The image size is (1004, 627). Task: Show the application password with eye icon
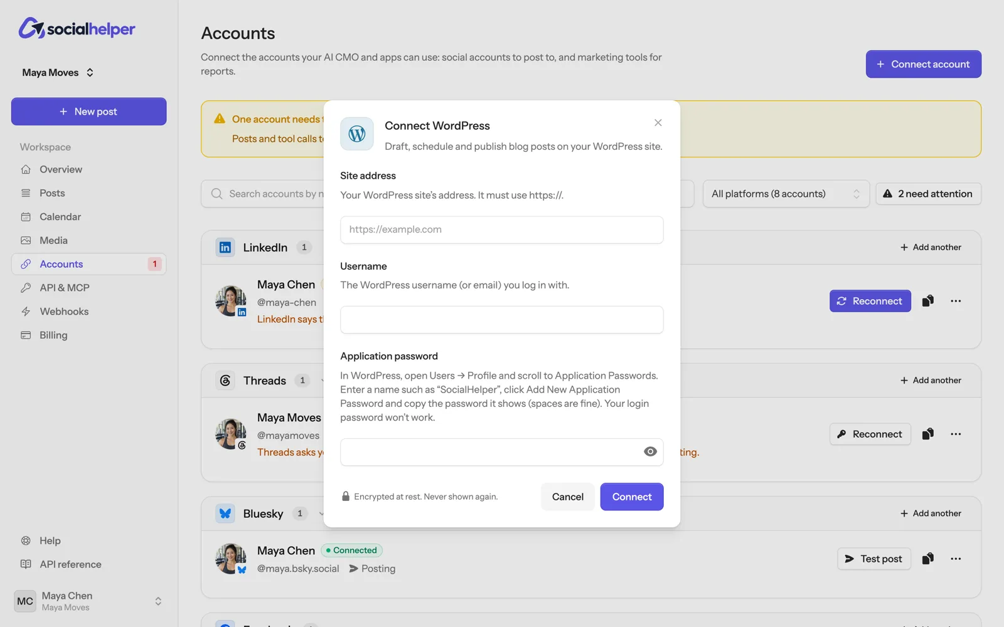(650, 452)
